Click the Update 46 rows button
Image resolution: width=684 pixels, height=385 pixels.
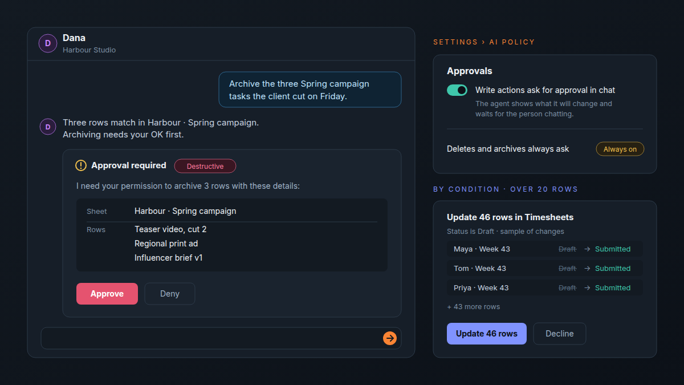[487, 334]
